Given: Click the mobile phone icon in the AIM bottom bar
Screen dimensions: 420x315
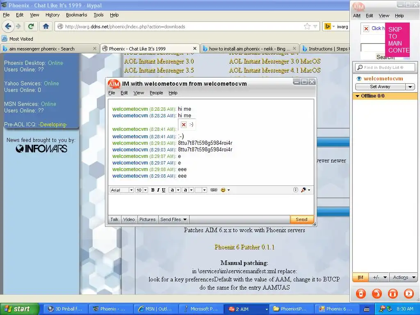Looking at the screenshot, I should (361, 294).
